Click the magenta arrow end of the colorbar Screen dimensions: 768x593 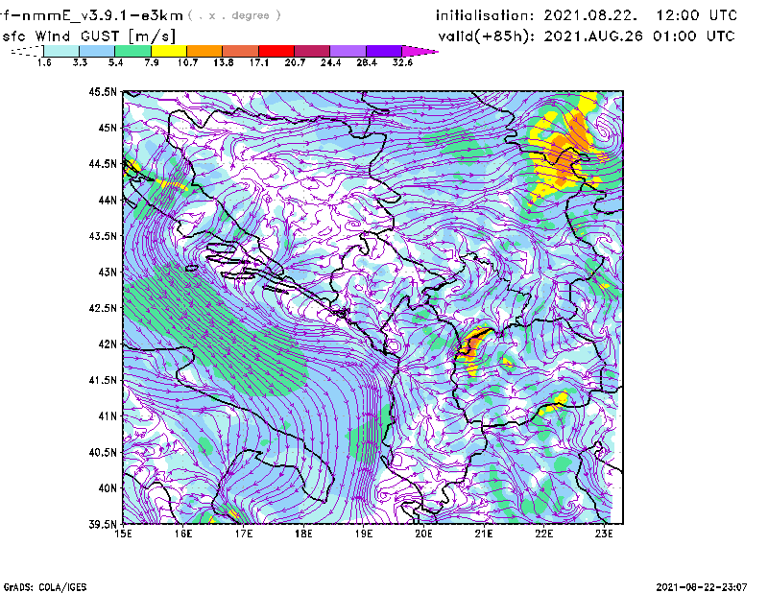(x=420, y=51)
